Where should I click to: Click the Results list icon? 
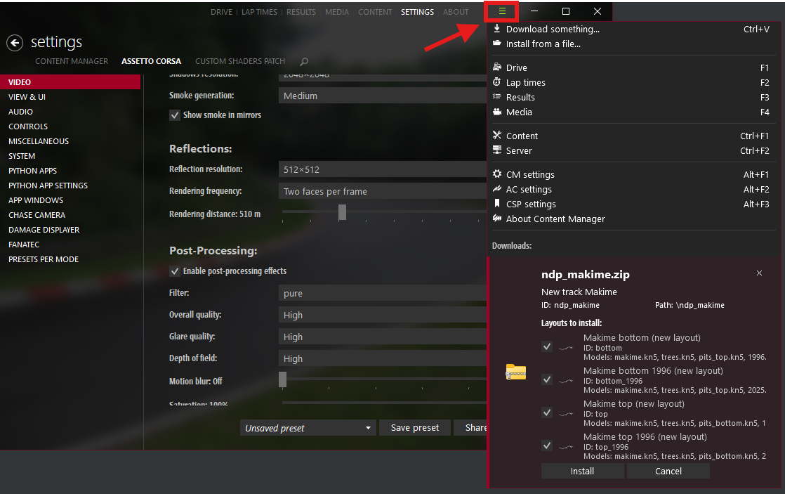pyautogui.click(x=496, y=97)
